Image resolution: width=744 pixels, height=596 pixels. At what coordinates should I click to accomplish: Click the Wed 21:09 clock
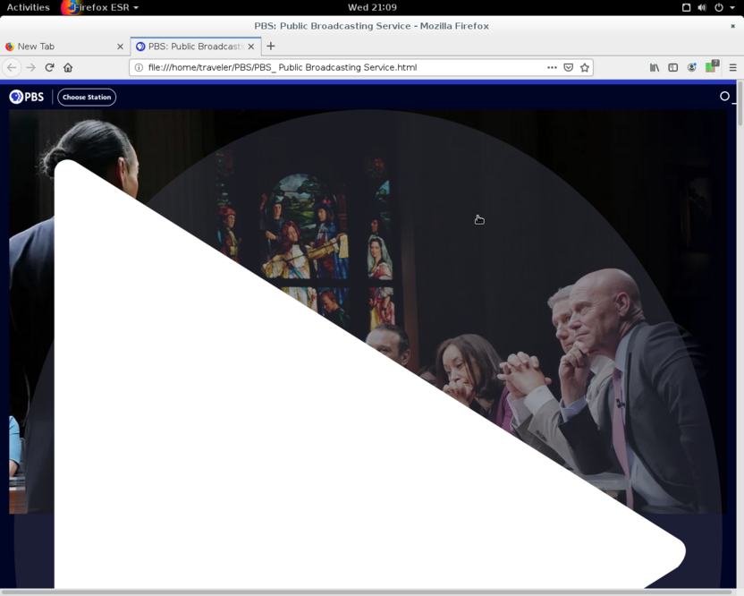click(372, 7)
